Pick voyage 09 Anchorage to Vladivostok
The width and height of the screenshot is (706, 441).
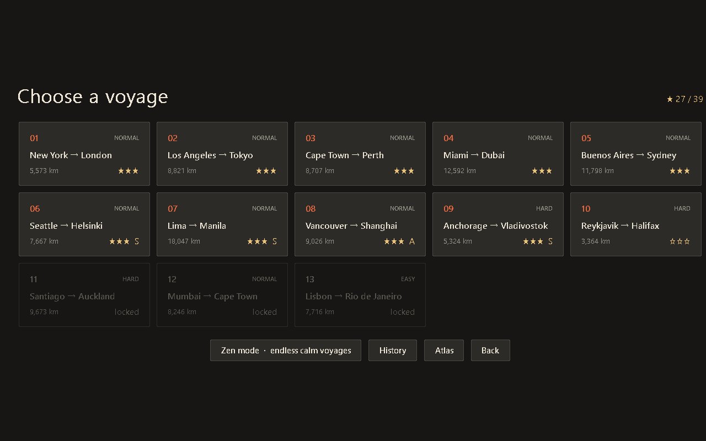click(498, 224)
